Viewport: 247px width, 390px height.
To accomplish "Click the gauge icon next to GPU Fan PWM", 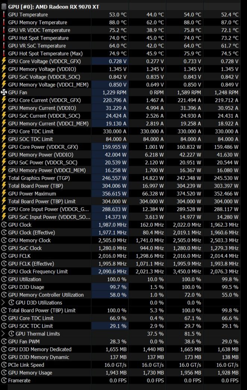I will pos(4,341).
